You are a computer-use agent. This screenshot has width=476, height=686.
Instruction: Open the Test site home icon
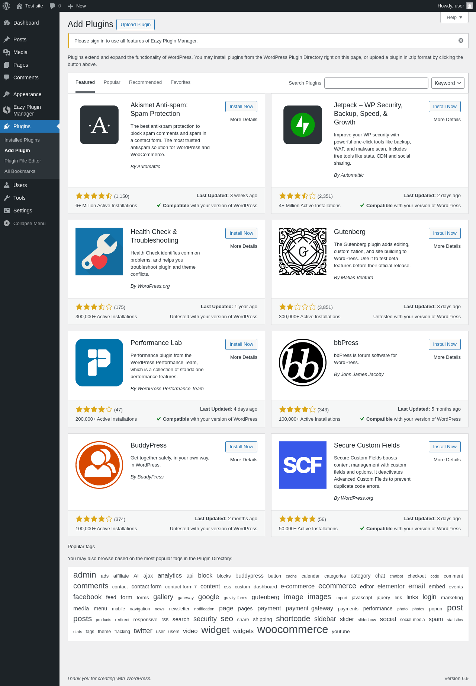(x=19, y=6)
